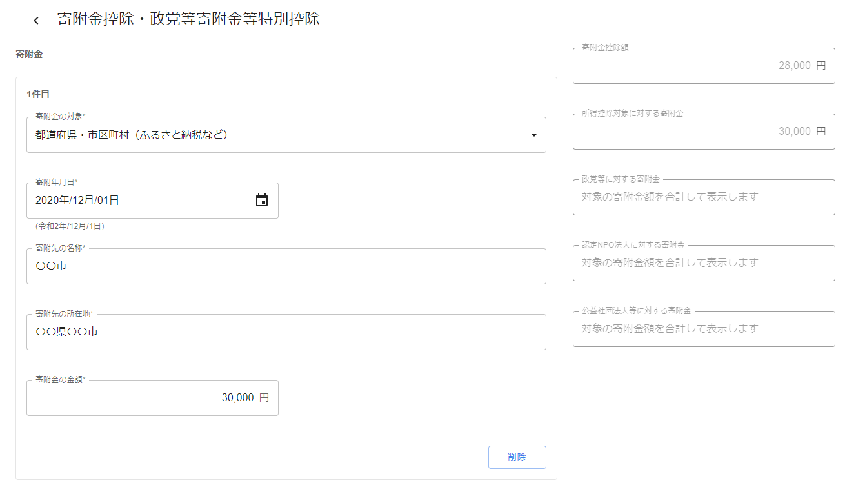Click the 寄附金控除額 28,000 円 field
The image size is (856, 485).
click(704, 66)
